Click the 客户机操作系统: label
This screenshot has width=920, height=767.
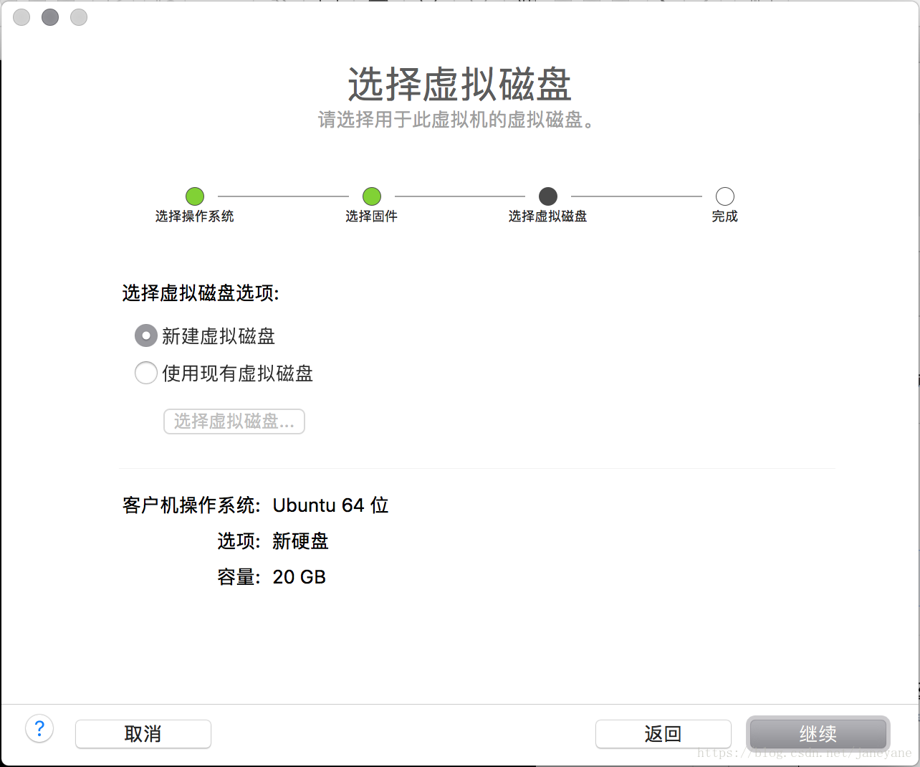click(x=191, y=505)
